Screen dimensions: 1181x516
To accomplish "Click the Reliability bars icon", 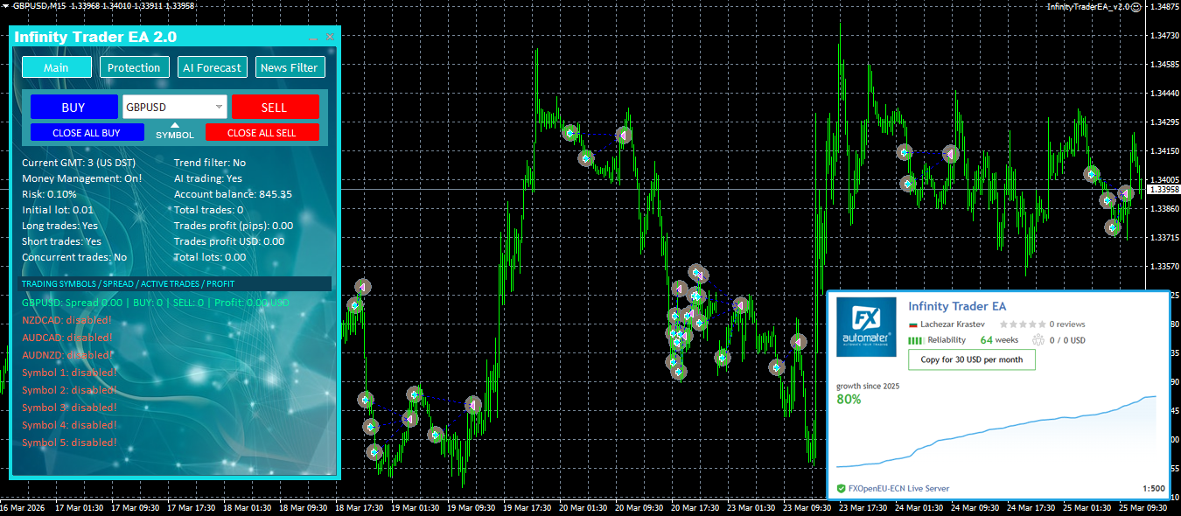I will [915, 340].
